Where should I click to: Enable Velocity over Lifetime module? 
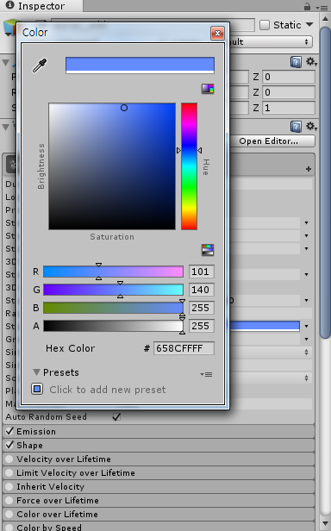point(9,459)
